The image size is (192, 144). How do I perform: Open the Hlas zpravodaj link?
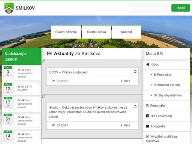point(161,116)
